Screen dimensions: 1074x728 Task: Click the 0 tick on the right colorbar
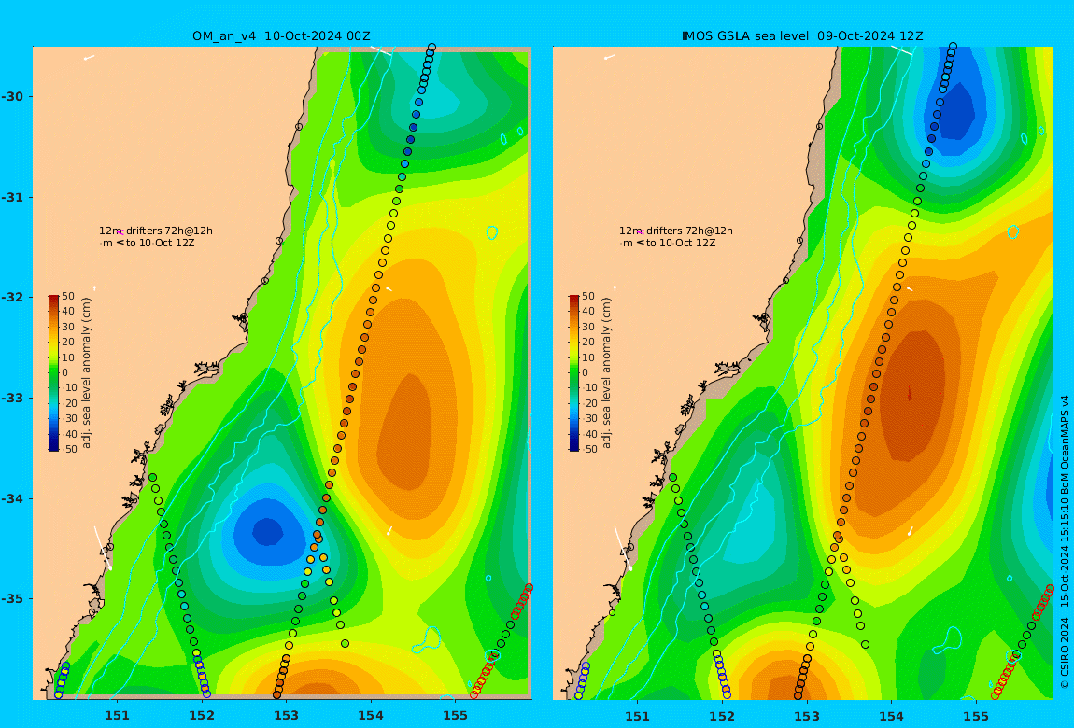pyautogui.click(x=585, y=373)
